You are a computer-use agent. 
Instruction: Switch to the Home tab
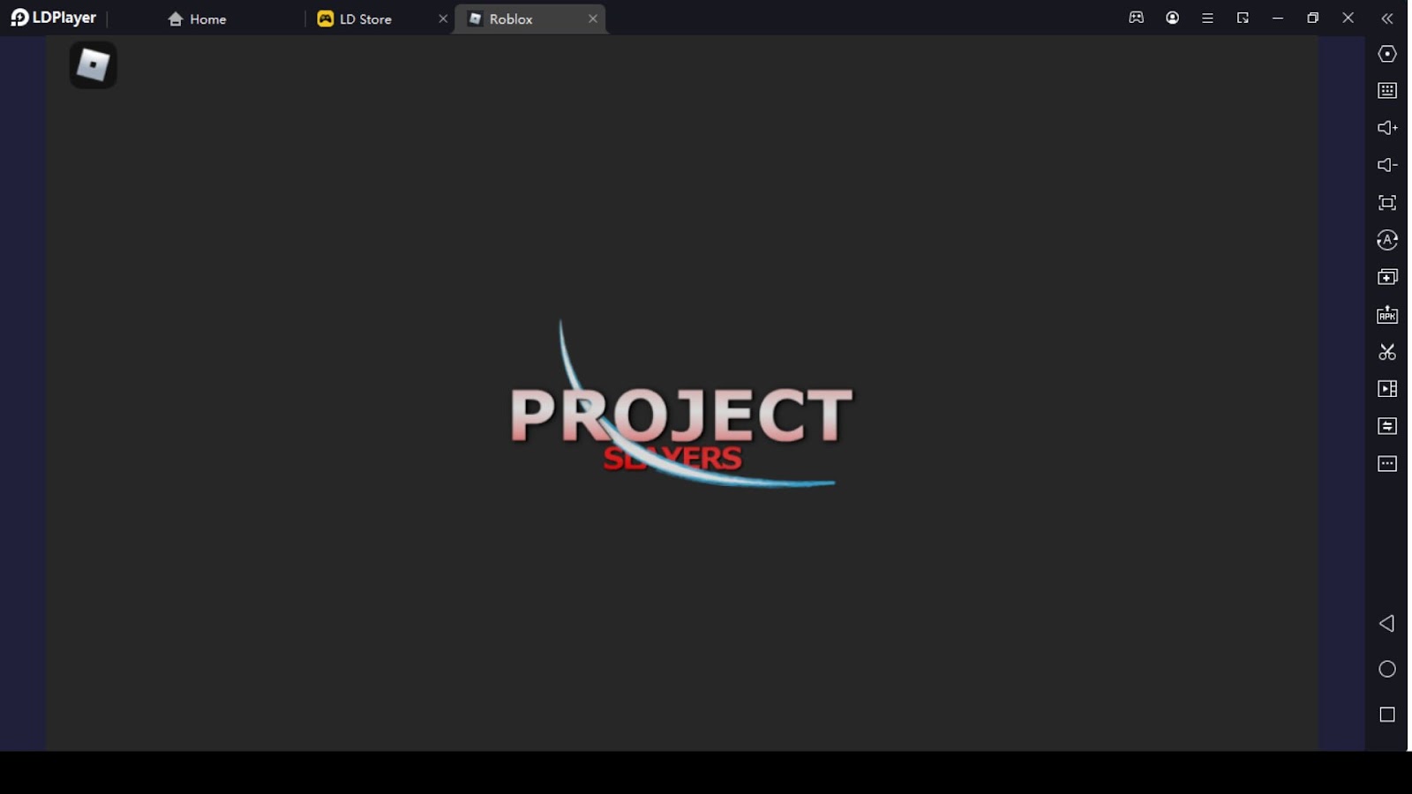coord(197,19)
